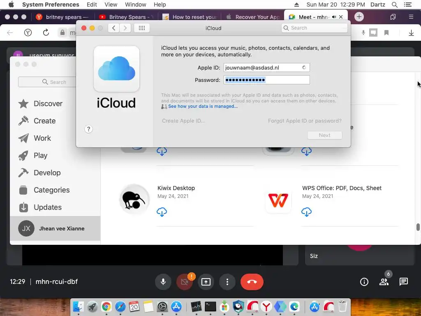This screenshot has width=421, height=316.
Task: Open Meet meeting details info icon
Action: click(x=364, y=282)
